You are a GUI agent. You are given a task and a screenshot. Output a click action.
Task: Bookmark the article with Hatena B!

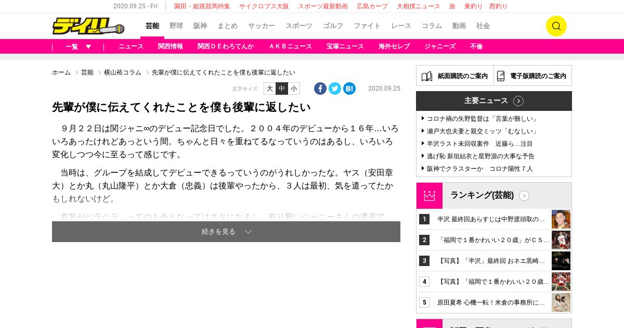pos(349,89)
